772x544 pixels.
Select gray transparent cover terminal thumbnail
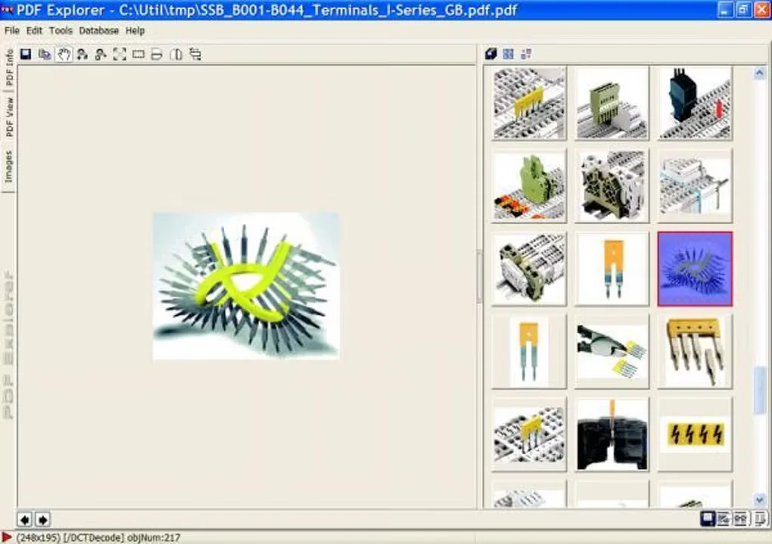point(695,186)
